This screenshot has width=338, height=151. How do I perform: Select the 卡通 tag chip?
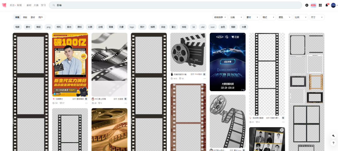[244, 27]
